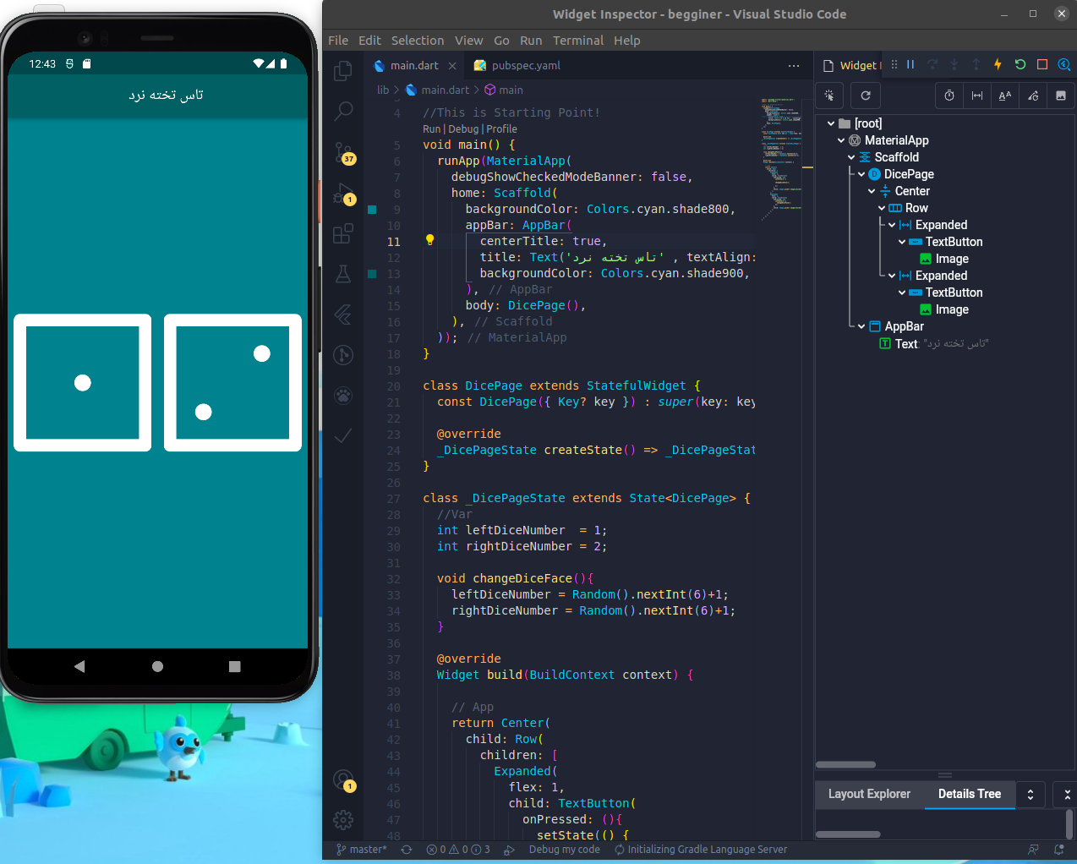Screen dimensions: 1077x864
Task: Click the Profile code lens link
Action: (502, 129)
